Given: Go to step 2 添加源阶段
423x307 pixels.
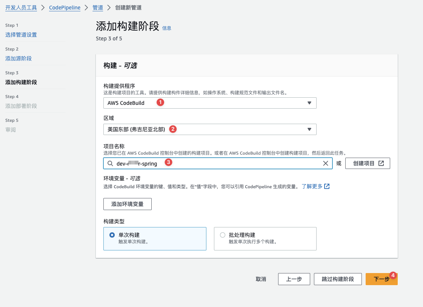Looking at the screenshot, I should click(18, 58).
